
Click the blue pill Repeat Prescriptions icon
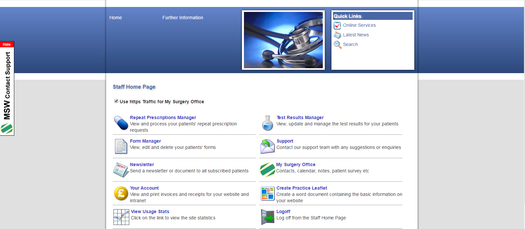click(x=121, y=123)
